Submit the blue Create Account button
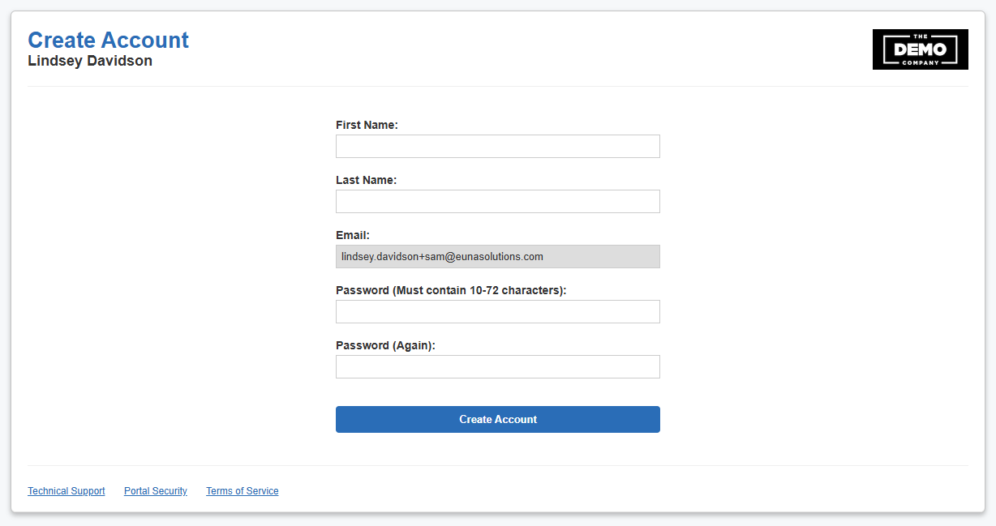The image size is (996, 526). click(498, 419)
